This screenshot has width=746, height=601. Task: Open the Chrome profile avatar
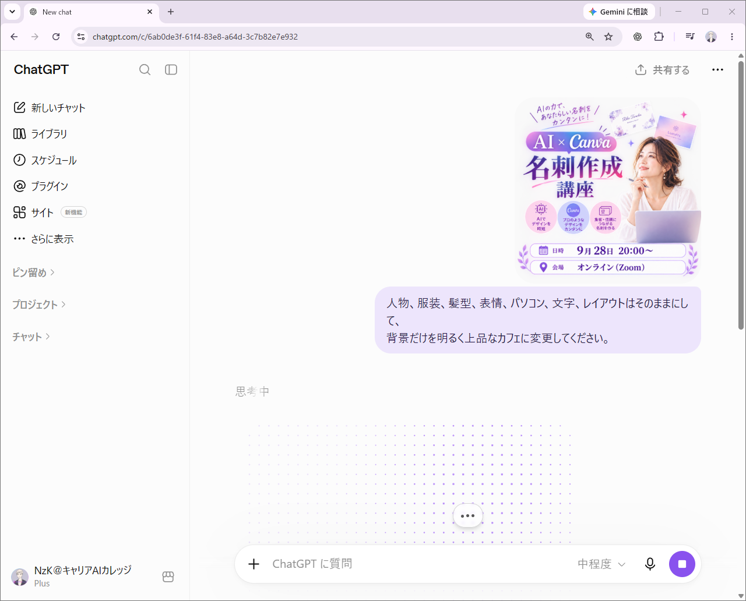click(x=711, y=37)
